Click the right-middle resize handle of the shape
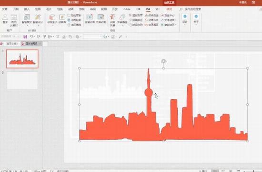Viewport: 262px width, 172px height. 247,105
